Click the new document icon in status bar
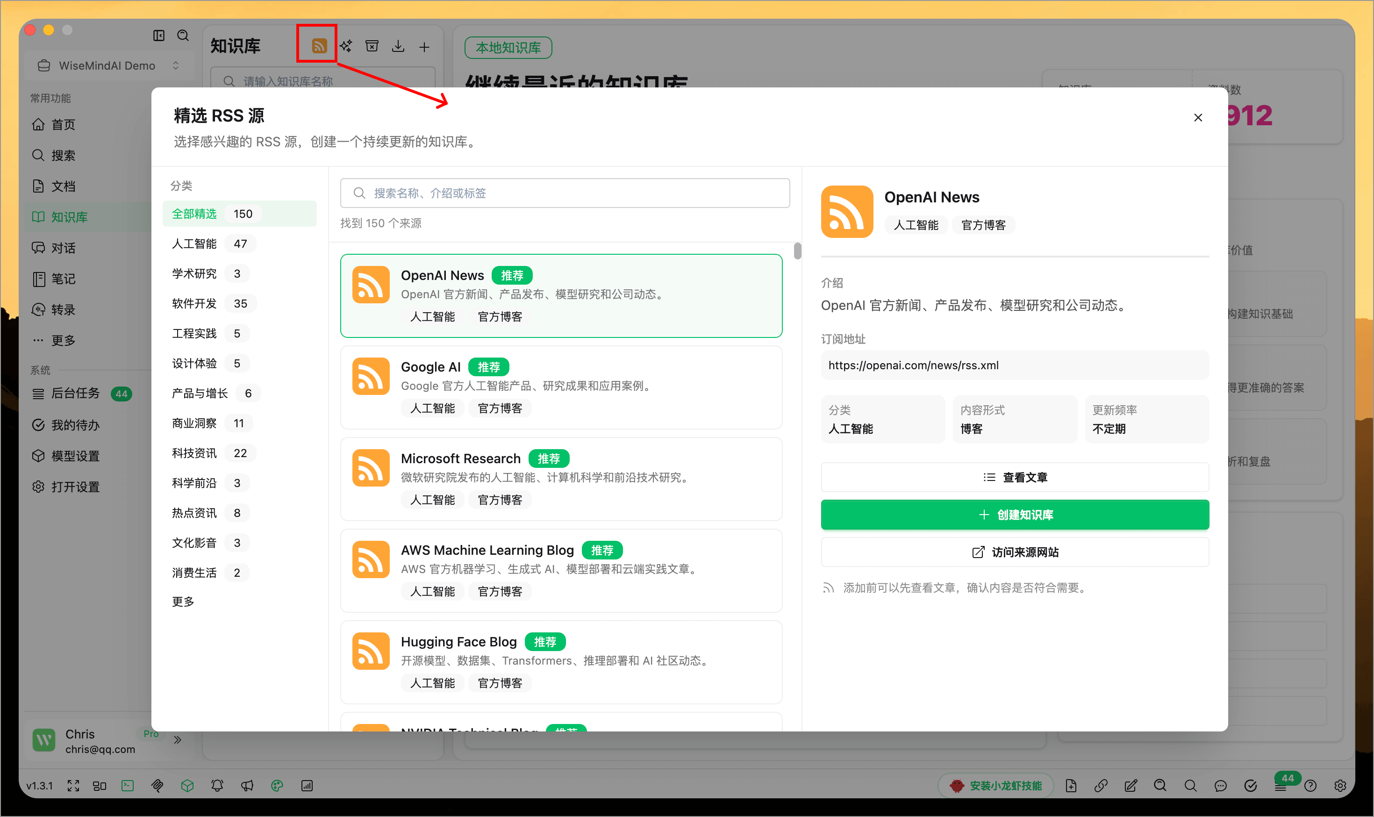The width and height of the screenshot is (1374, 817). point(1071,786)
